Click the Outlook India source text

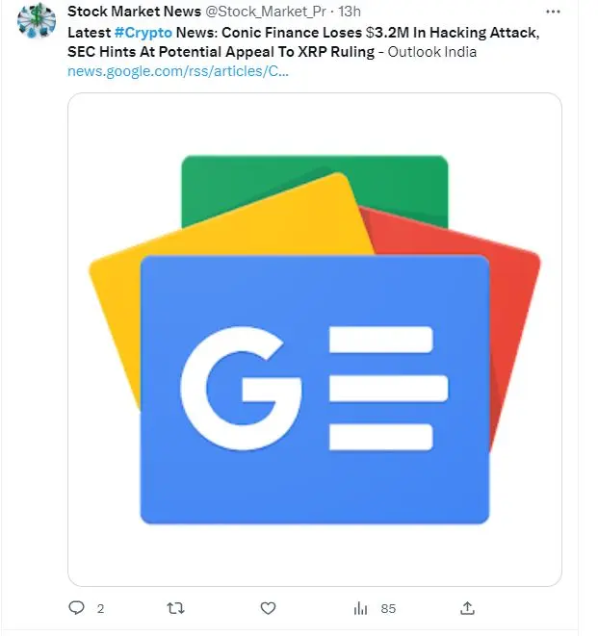point(432,51)
